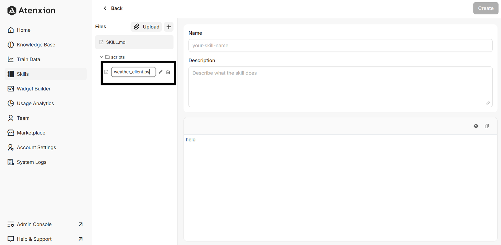Click the Help & Support chat icon
This screenshot has width=501, height=245.
pyautogui.click(x=11, y=239)
